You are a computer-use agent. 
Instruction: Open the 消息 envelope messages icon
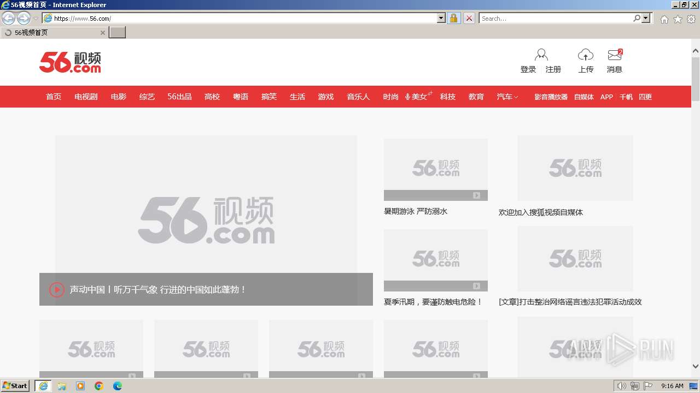click(x=615, y=55)
